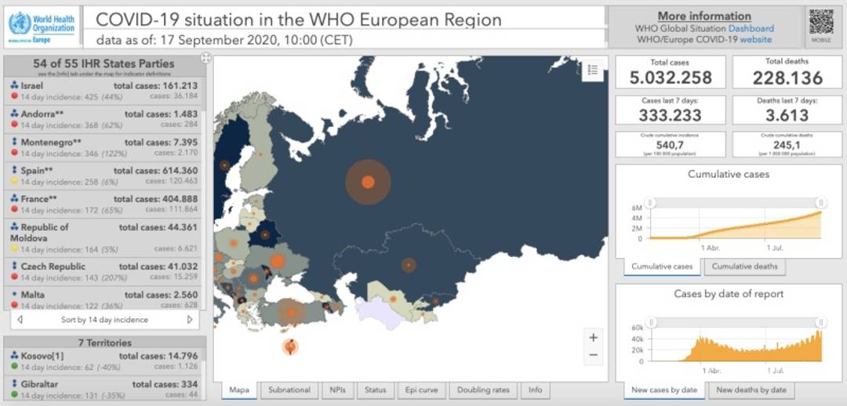Show the Doubling rates tab
Viewport: 847px width, 406px height.
pyautogui.click(x=483, y=390)
